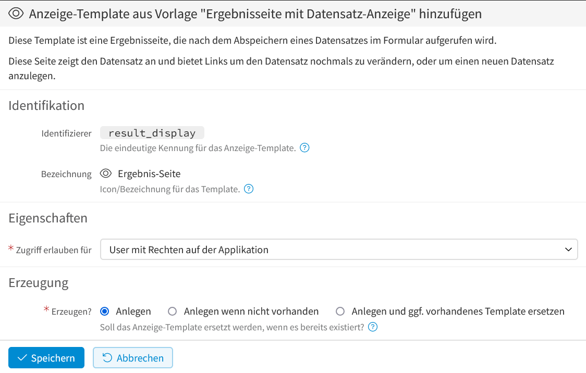Click the Ergebnis-Seite label text
586x373 pixels.
click(x=149, y=173)
